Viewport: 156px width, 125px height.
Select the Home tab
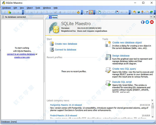[53, 17]
